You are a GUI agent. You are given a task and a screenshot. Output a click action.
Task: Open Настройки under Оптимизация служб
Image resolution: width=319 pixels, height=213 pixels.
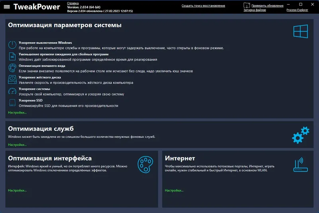click(x=17, y=145)
